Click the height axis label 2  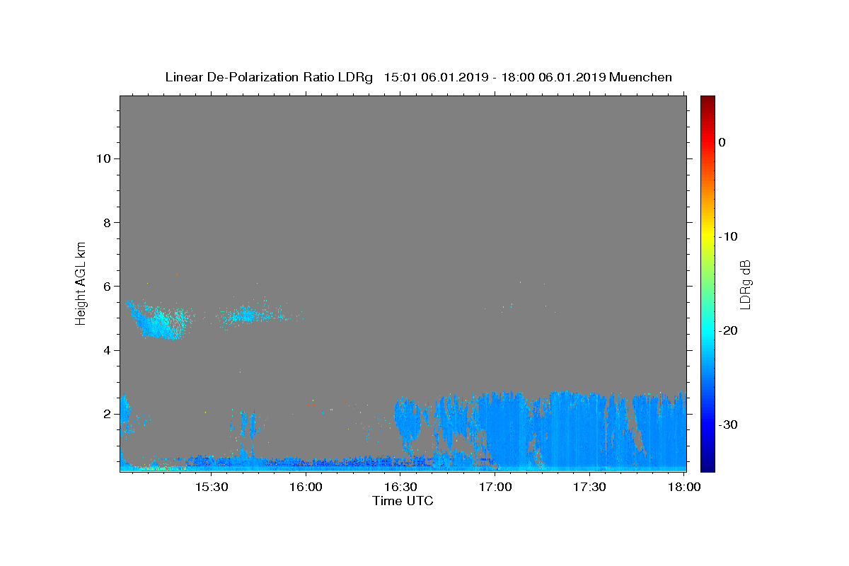click(105, 414)
